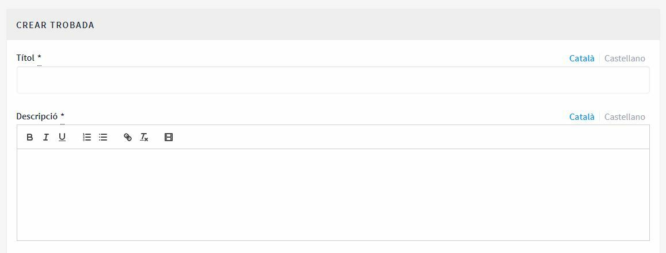Apply underline formatting to description text
The image size is (666, 253).
(x=62, y=137)
